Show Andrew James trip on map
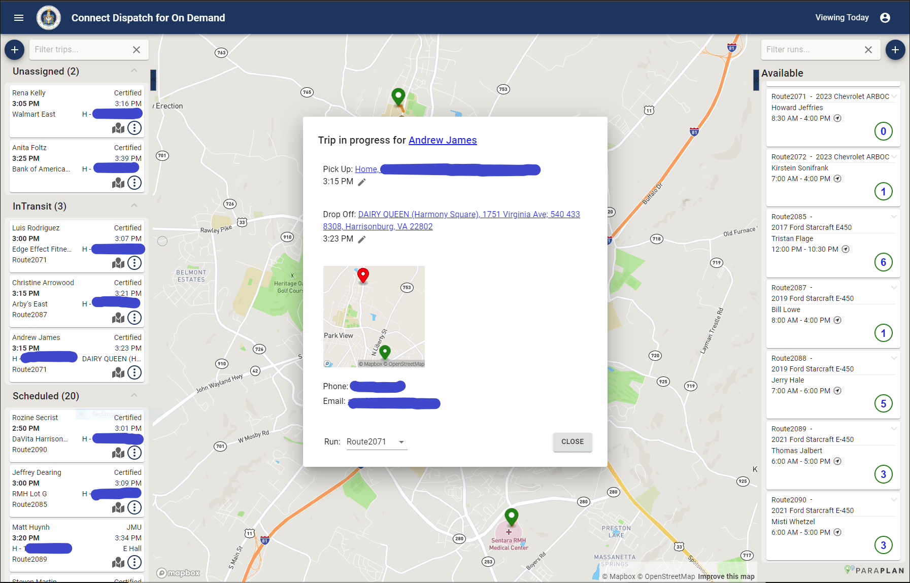Screen dimensions: 910x583 (118, 372)
